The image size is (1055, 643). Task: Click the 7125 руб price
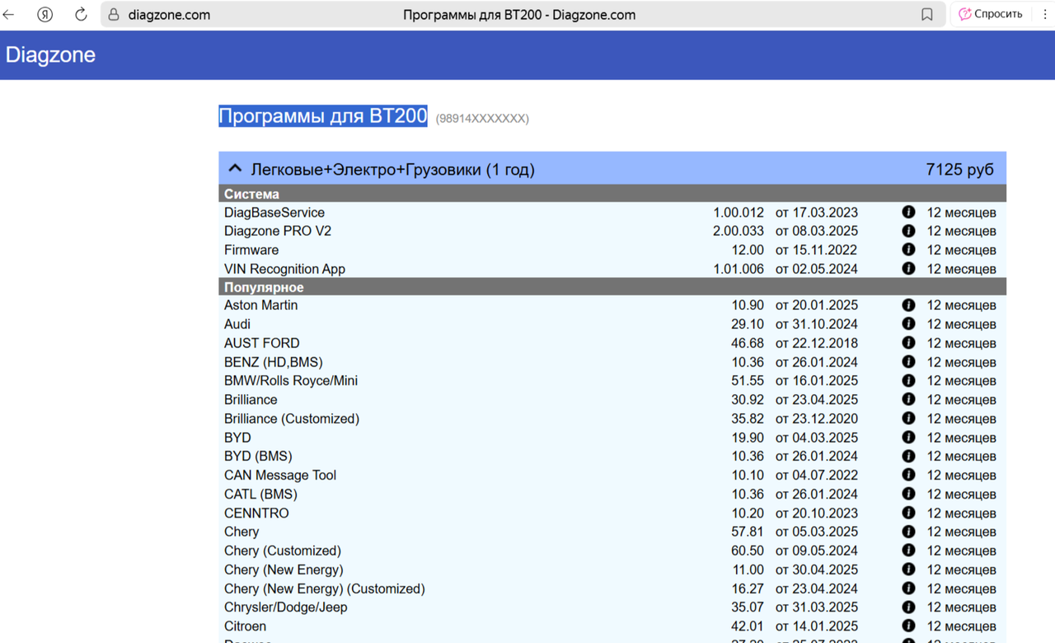coord(960,170)
